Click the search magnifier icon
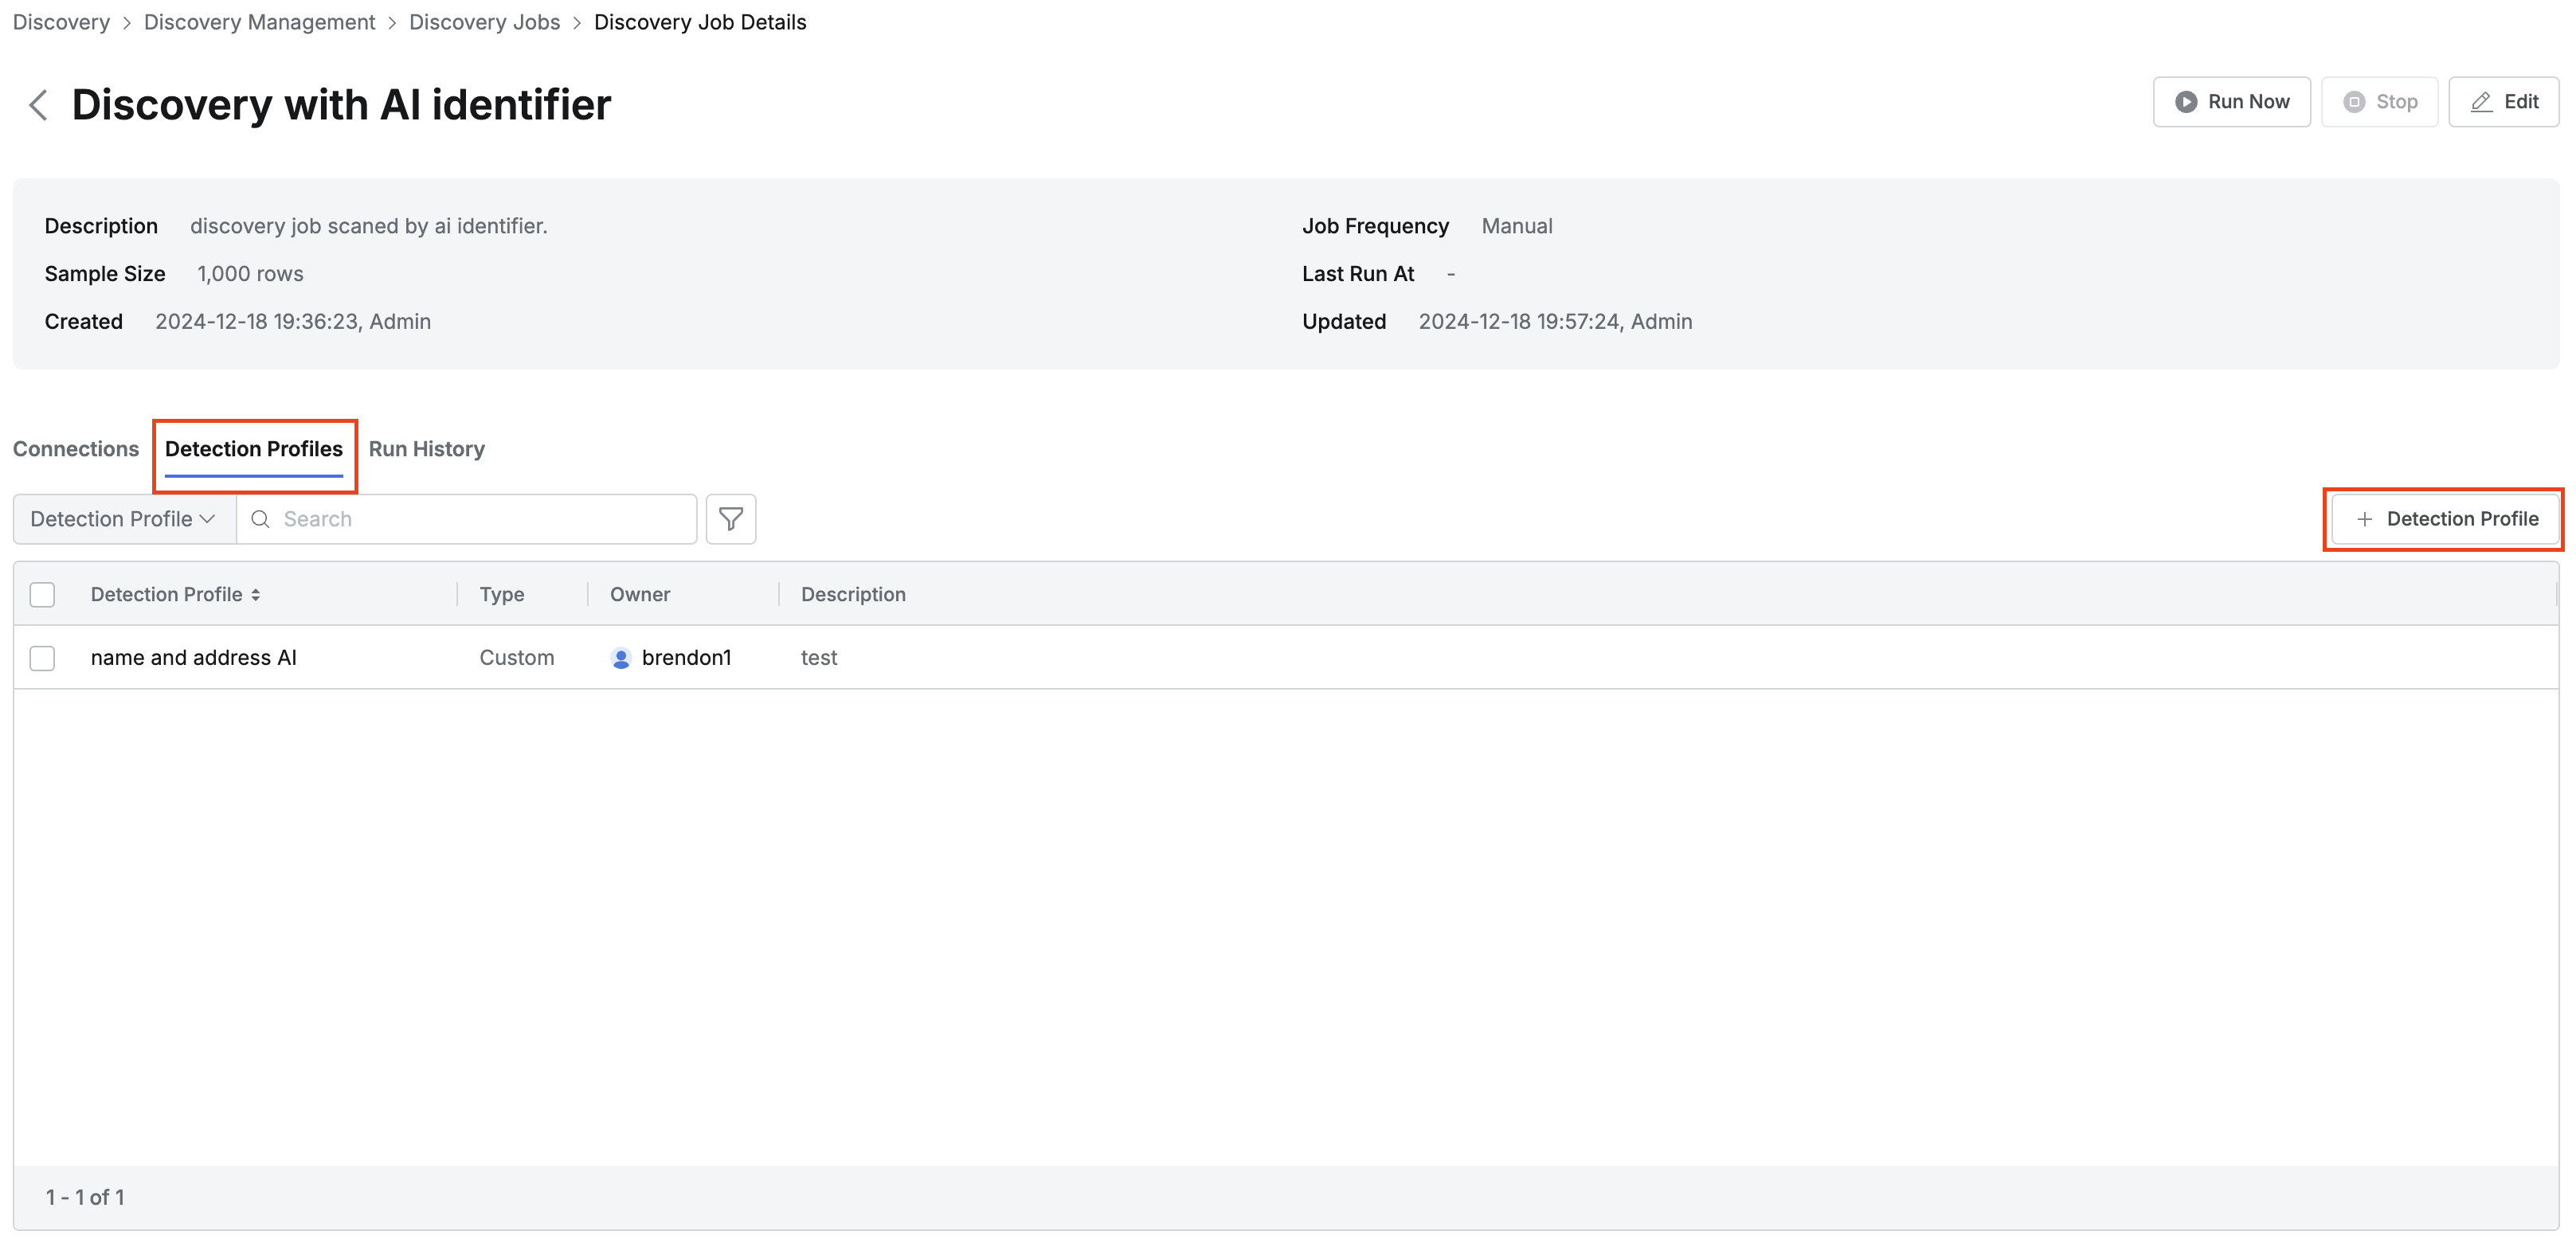 (x=260, y=519)
